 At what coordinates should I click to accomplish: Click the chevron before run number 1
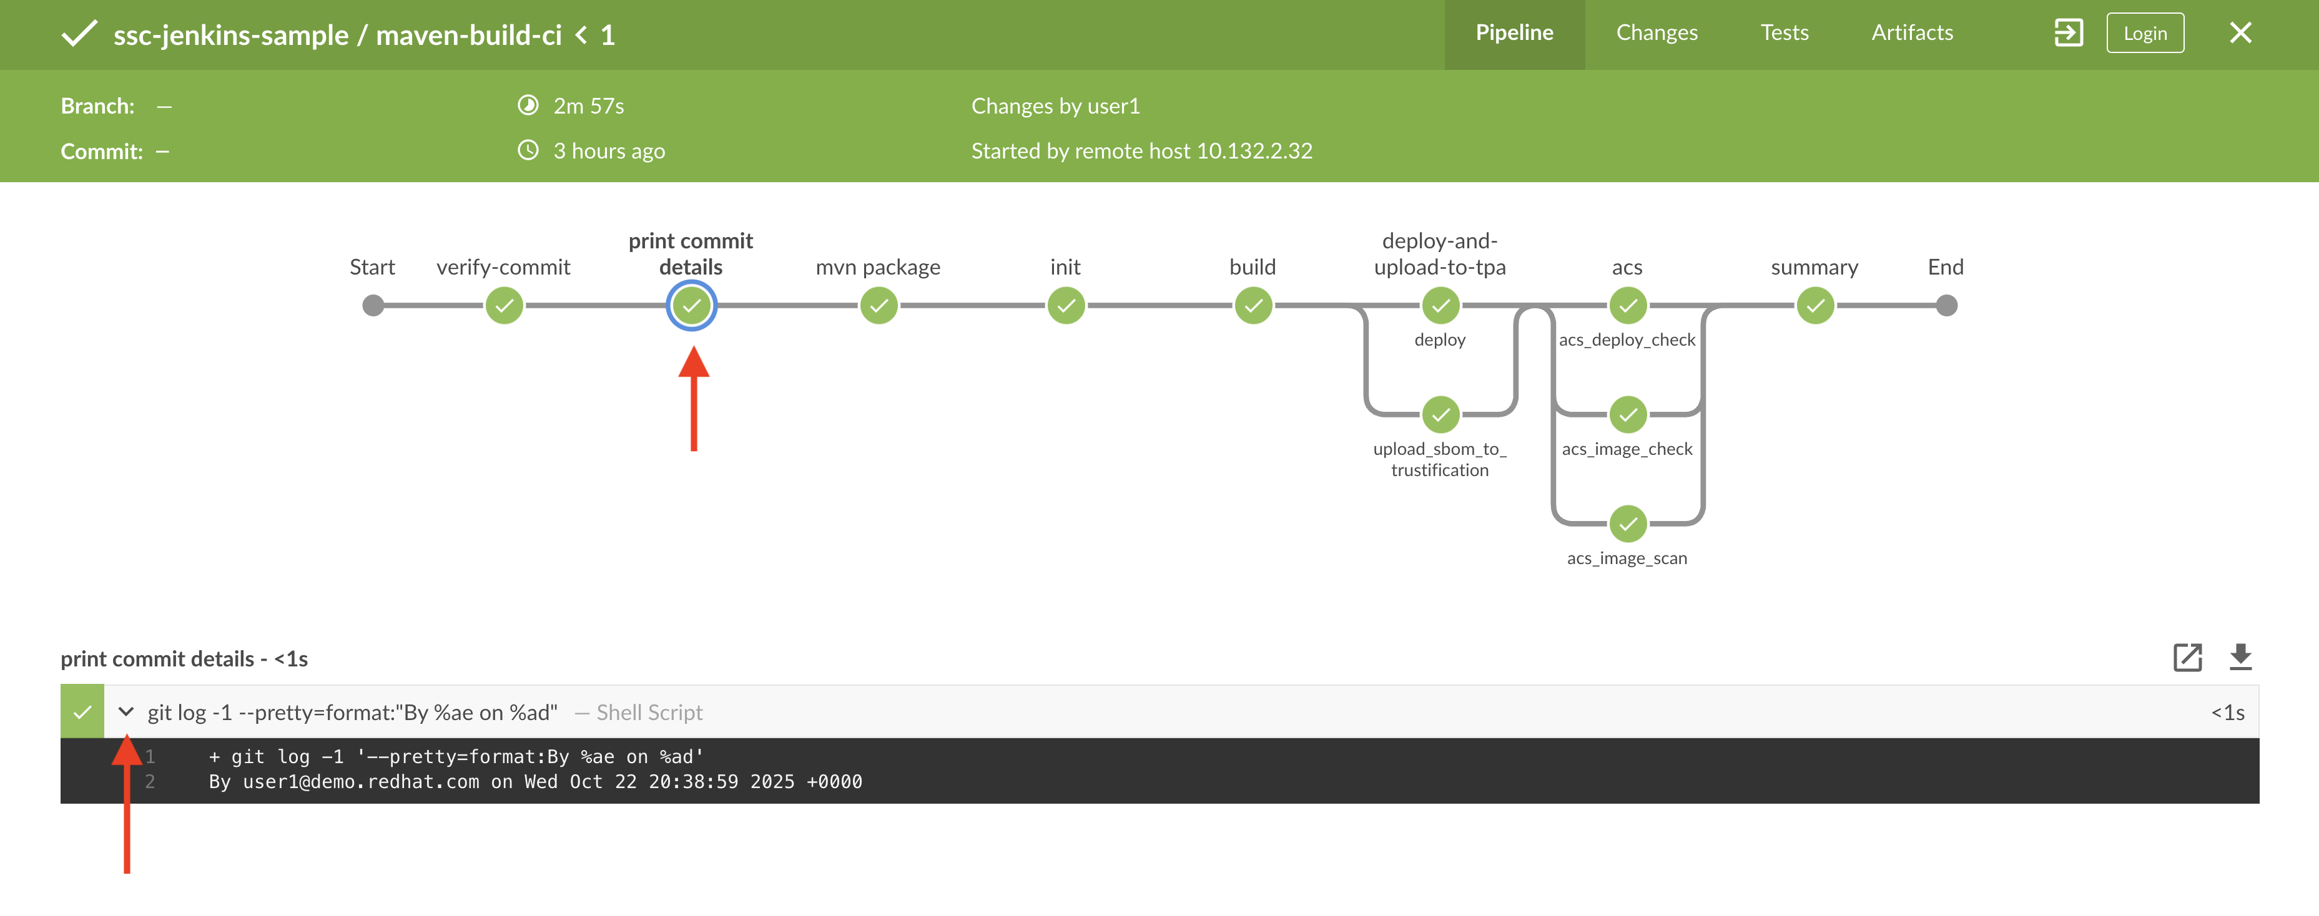point(581,35)
